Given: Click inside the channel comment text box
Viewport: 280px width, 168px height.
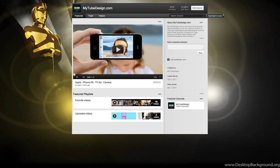Looking at the screenshot, I should tap(185, 47).
